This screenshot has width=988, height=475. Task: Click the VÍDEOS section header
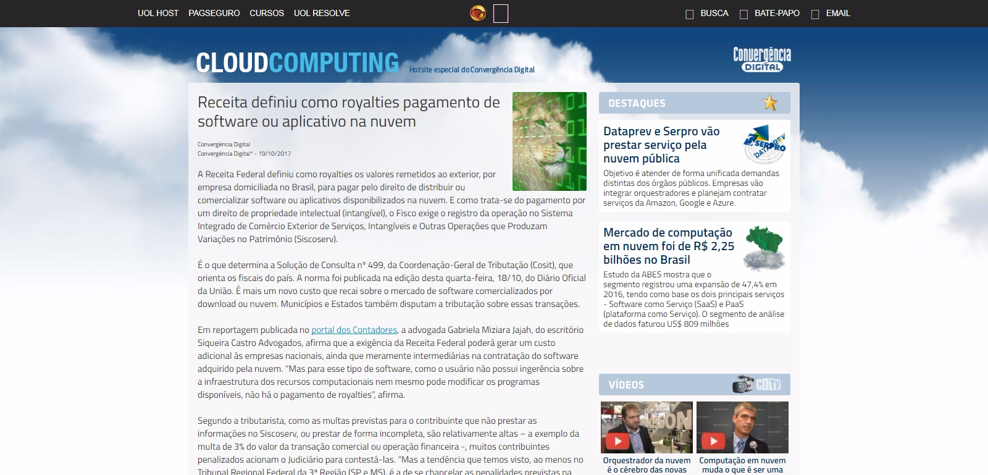[x=695, y=385]
